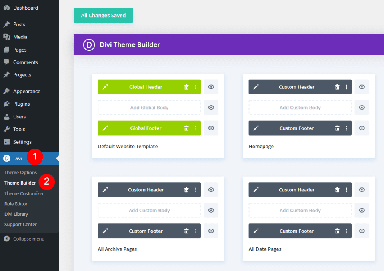Image resolution: width=384 pixels, height=271 pixels.
Task: Toggle the eye icon for Homepage's Custom Footer
Action: [x=362, y=128]
